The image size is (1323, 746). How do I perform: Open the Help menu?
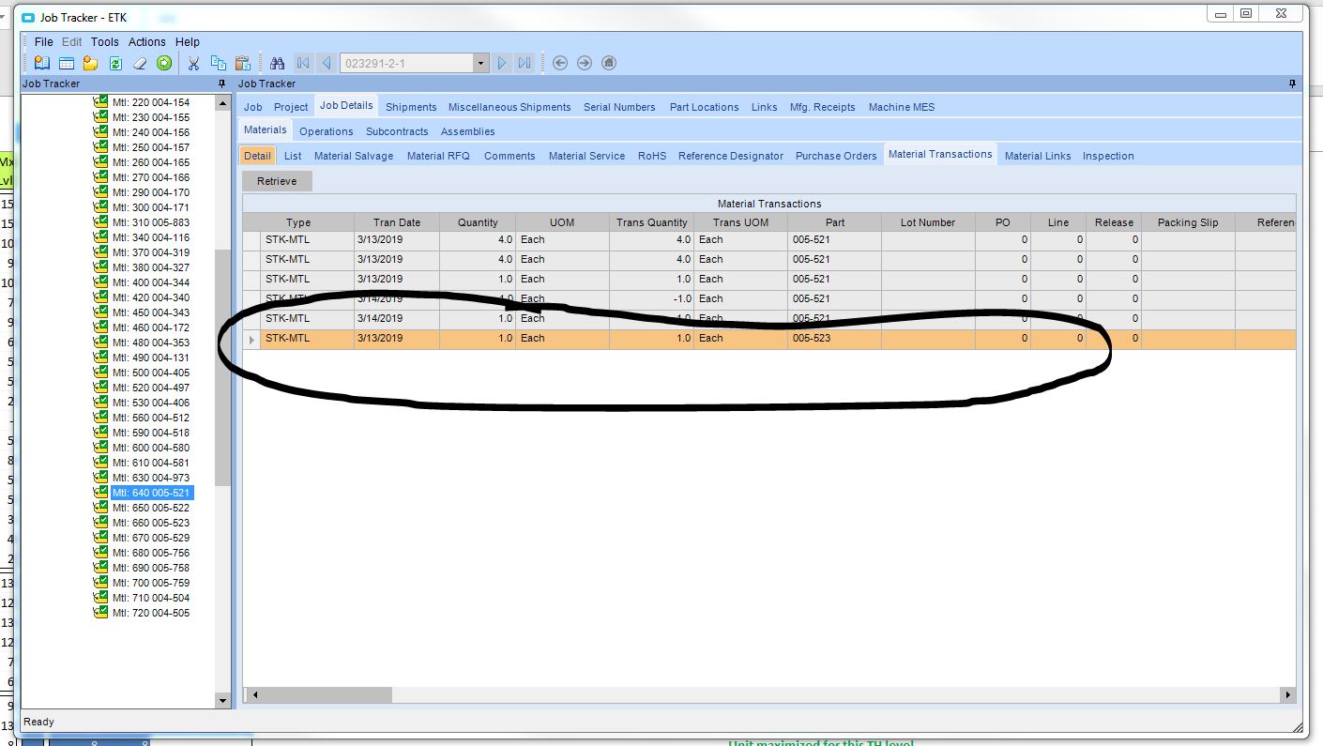(188, 42)
